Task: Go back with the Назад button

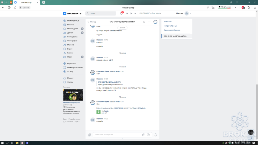Action: (92, 22)
